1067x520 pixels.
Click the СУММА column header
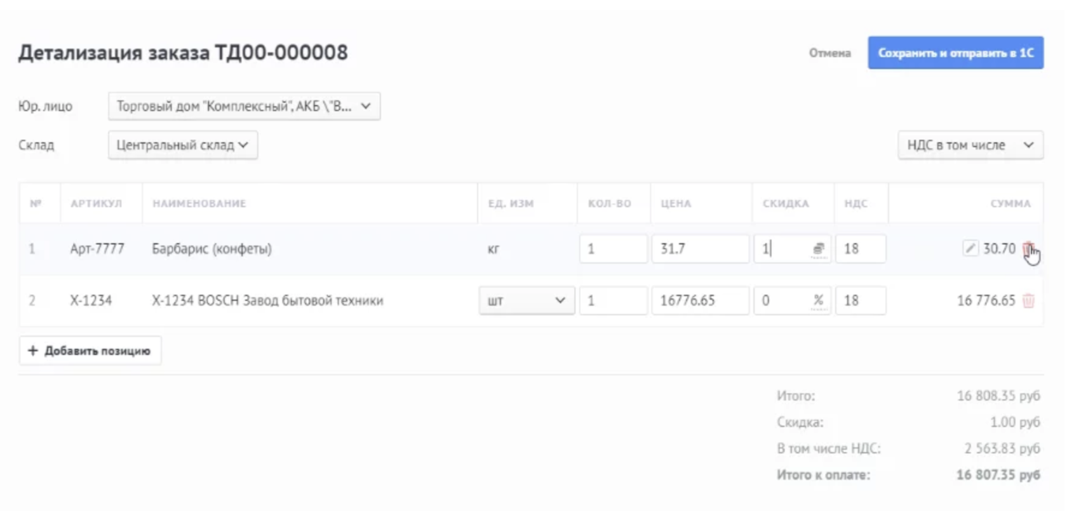1010,204
